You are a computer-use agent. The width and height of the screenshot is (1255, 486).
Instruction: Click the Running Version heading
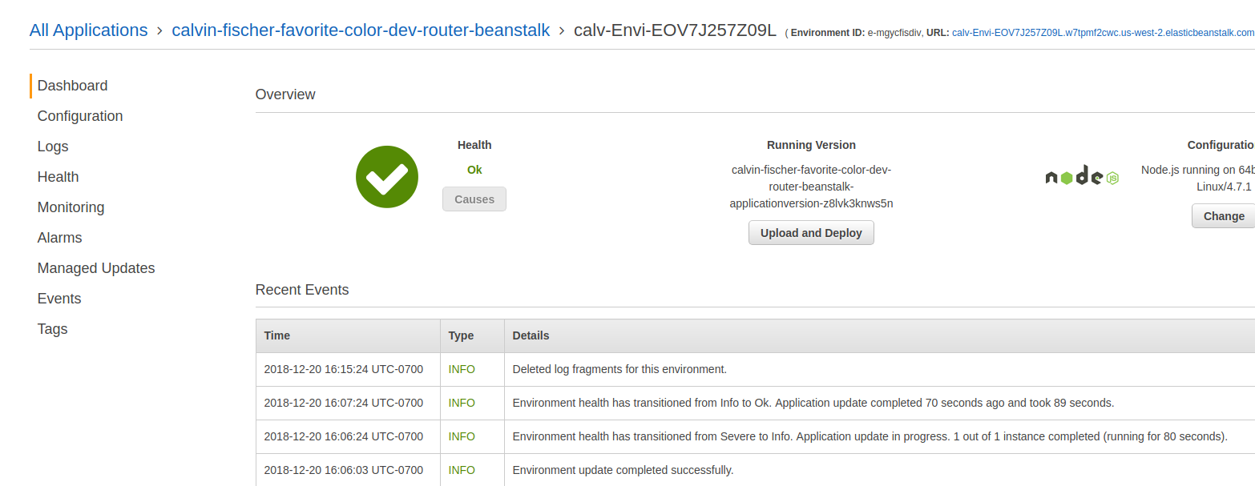tap(811, 145)
